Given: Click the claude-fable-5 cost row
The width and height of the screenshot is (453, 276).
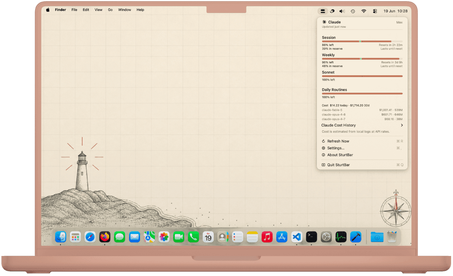Looking at the screenshot, I should coord(362,110).
